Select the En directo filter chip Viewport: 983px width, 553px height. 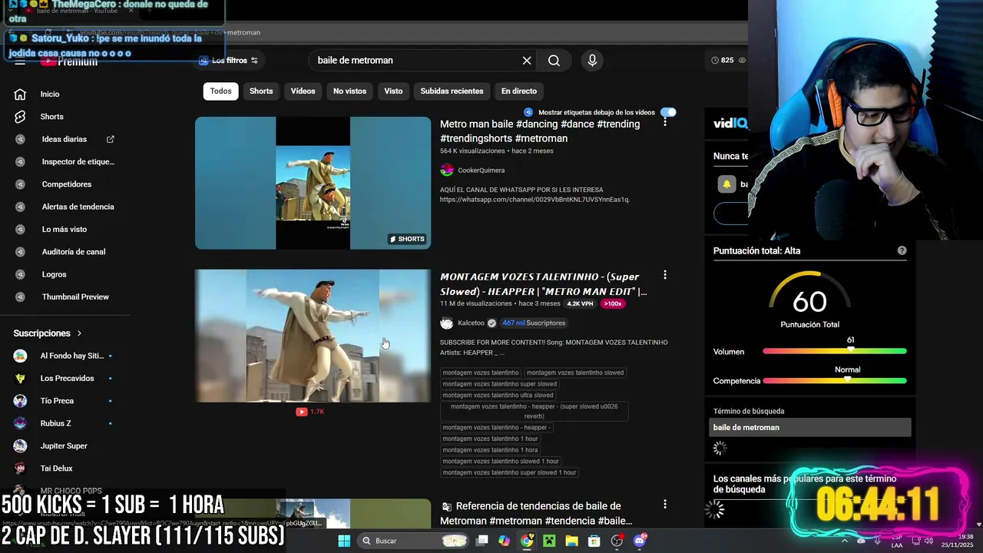tap(519, 91)
